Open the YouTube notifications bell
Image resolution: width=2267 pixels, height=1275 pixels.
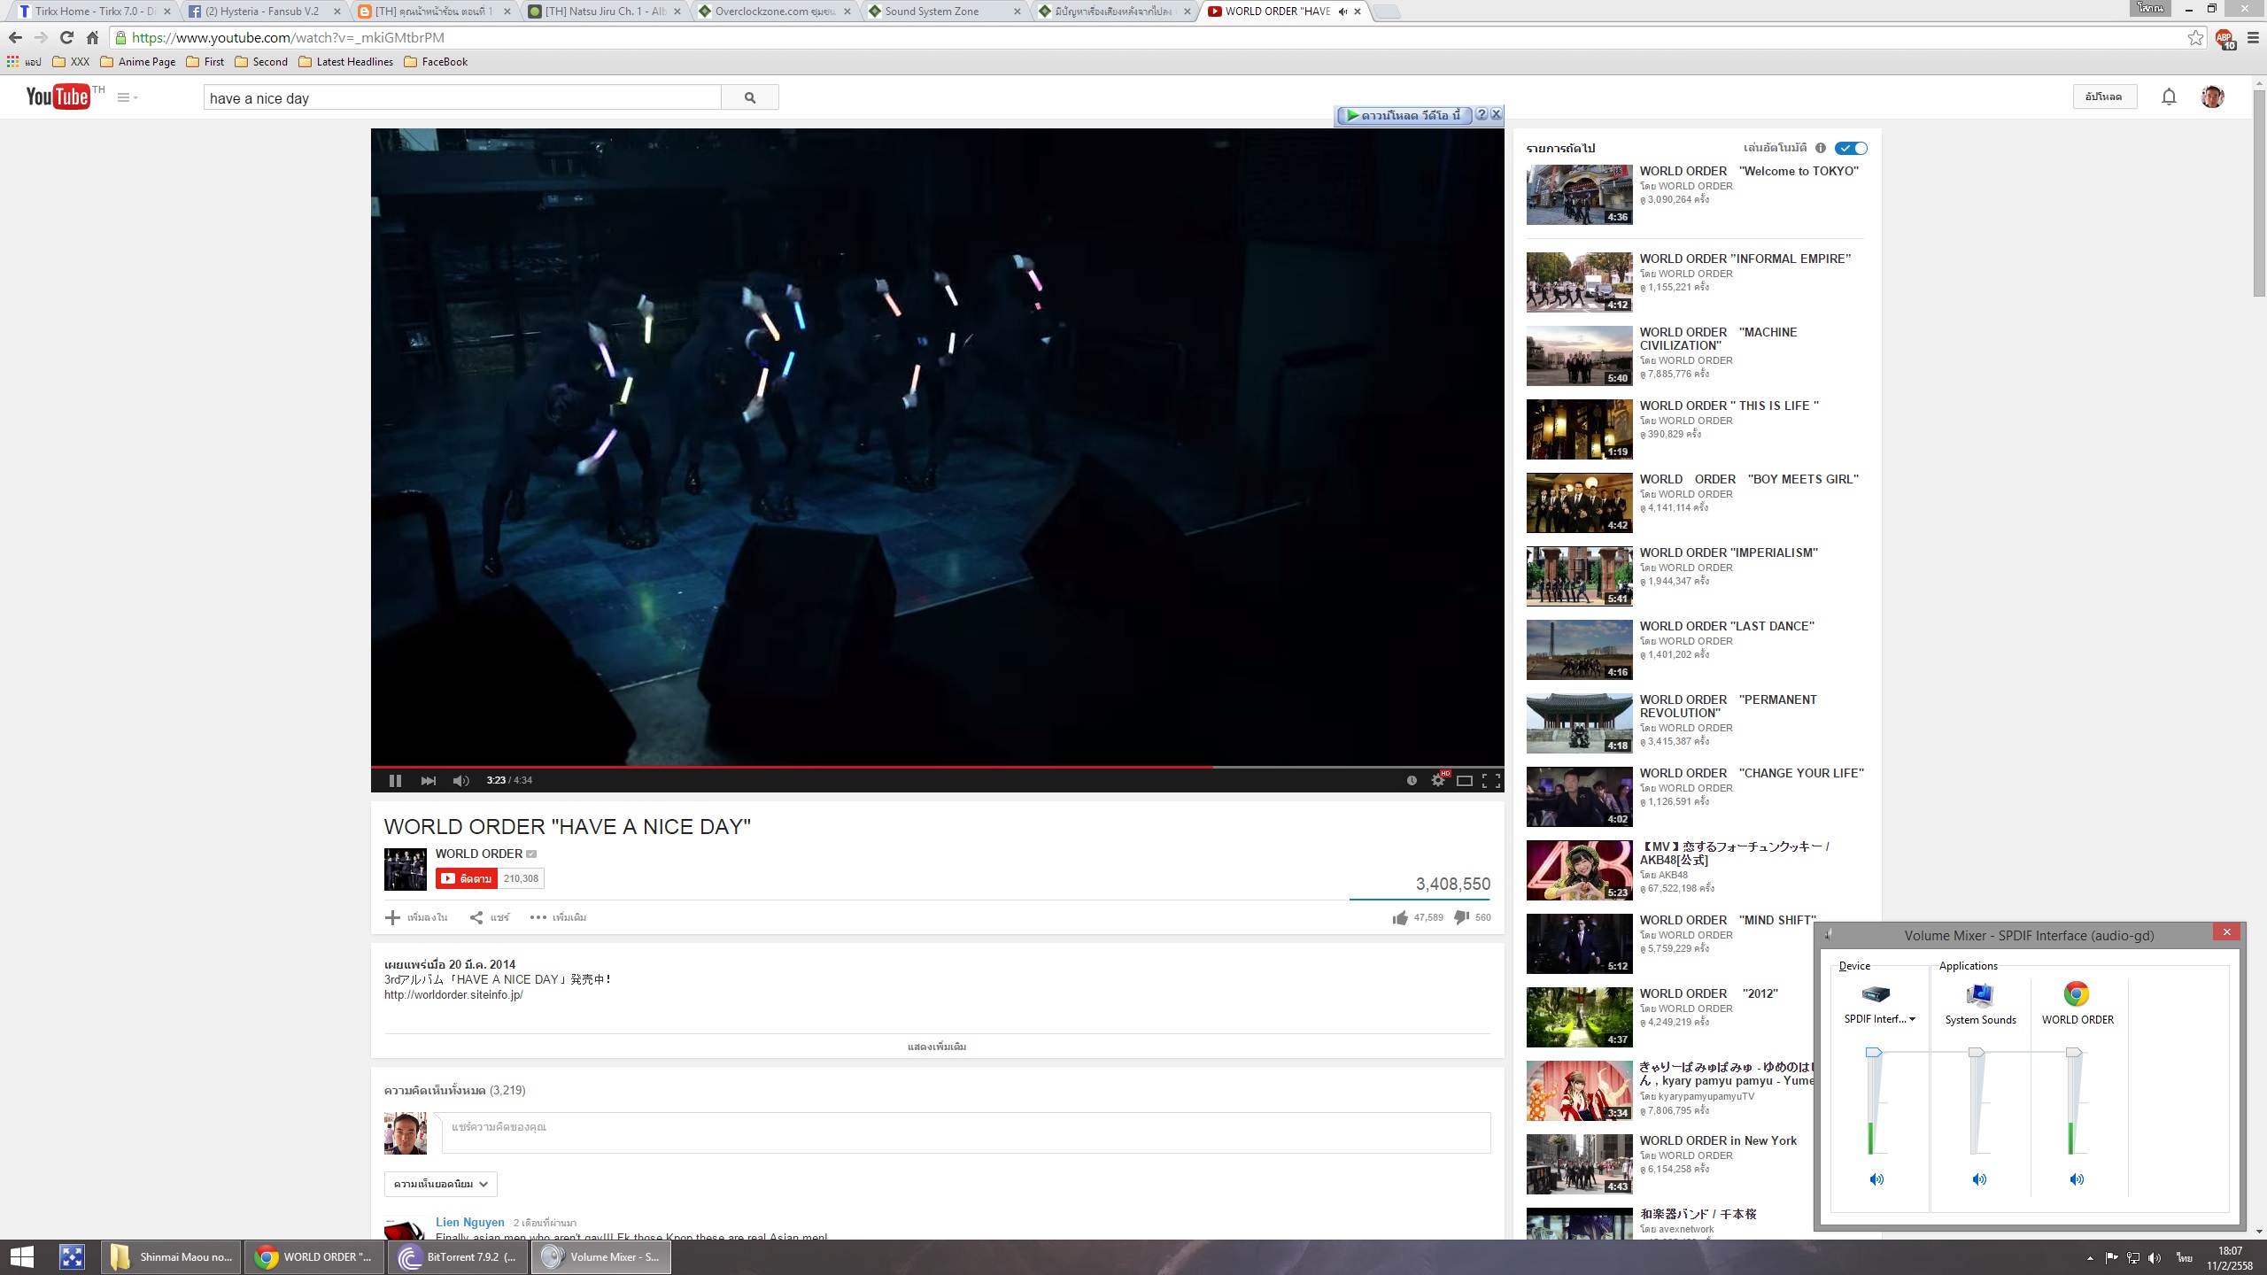[2169, 97]
